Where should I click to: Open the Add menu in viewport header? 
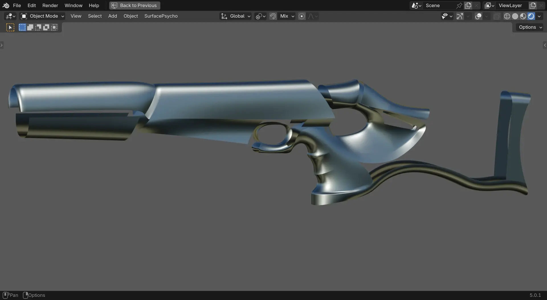point(113,16)
